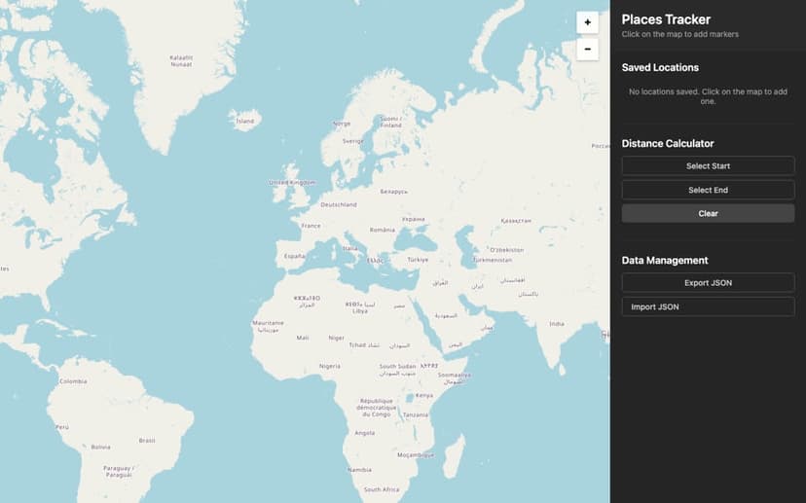Click the South Africa map label
The image size is (806, 503).
point(382,489)
